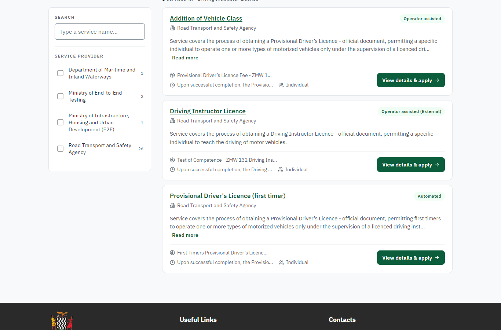This screenshot has height=330, width=501.
Task: Click the people icon in Addition of Vehicle Class card
Action: click(281, 85)
